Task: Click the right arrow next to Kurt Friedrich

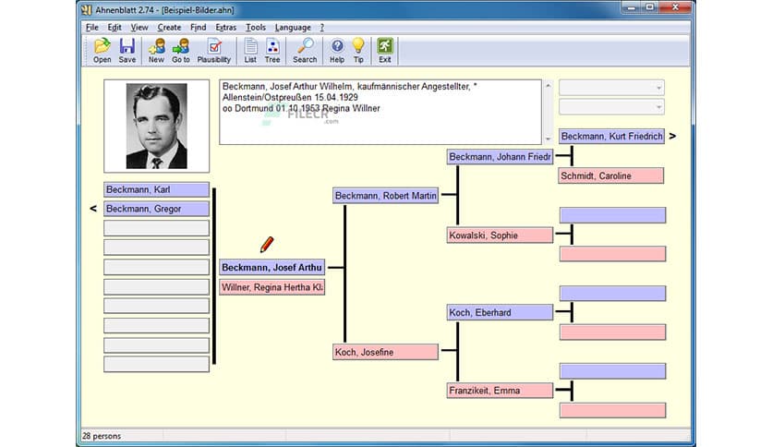Action: tap(672, 136)
